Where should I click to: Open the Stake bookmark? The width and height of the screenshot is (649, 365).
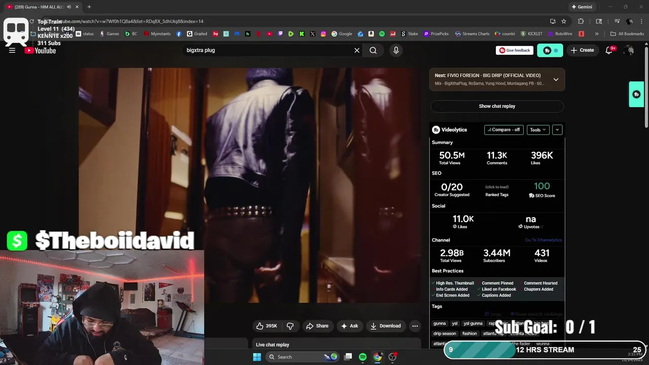point(410,34)
